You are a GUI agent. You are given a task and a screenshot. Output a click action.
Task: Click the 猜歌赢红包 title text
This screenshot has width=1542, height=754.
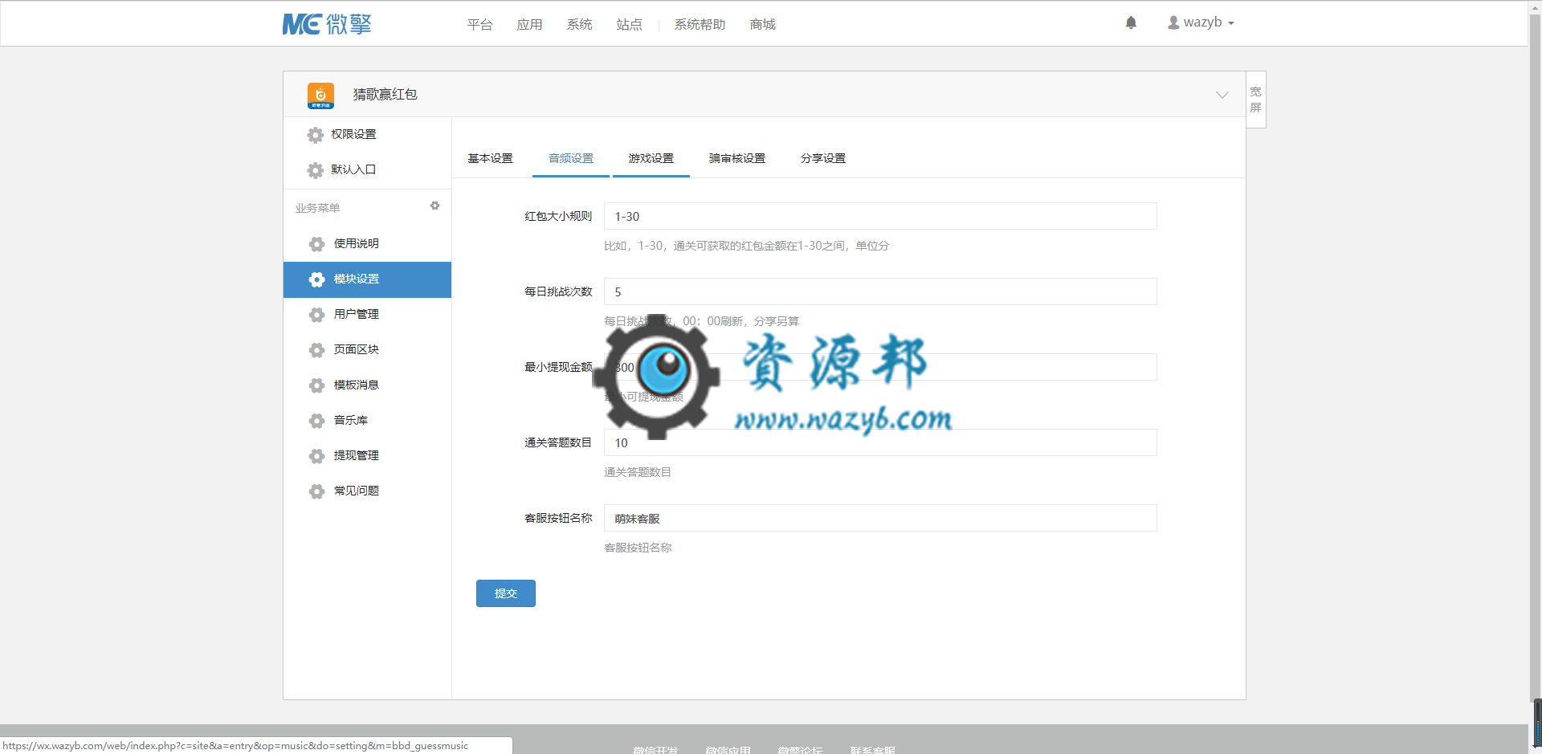tap(385, 95)
